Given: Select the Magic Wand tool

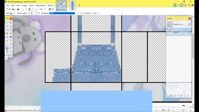Looking at the screenshot, I should pos(7,33).
